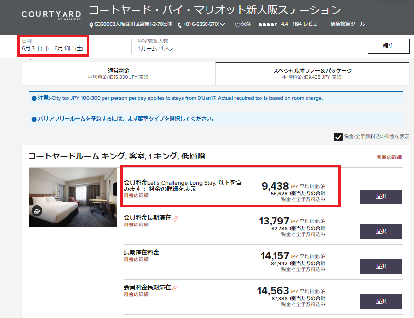
Task: Click the room photo thumbnail
Action: click(72, 197)
